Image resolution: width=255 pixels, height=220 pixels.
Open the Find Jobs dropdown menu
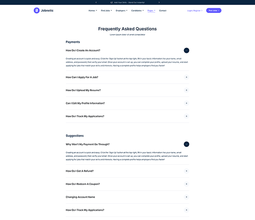[106, 11]
